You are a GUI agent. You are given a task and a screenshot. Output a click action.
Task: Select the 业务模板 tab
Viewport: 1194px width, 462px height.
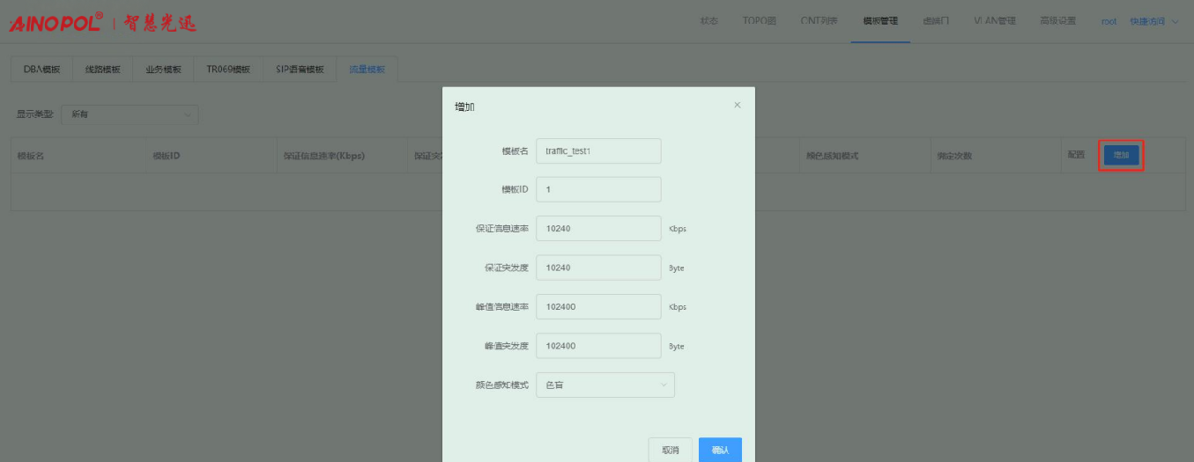pos(163,70)
